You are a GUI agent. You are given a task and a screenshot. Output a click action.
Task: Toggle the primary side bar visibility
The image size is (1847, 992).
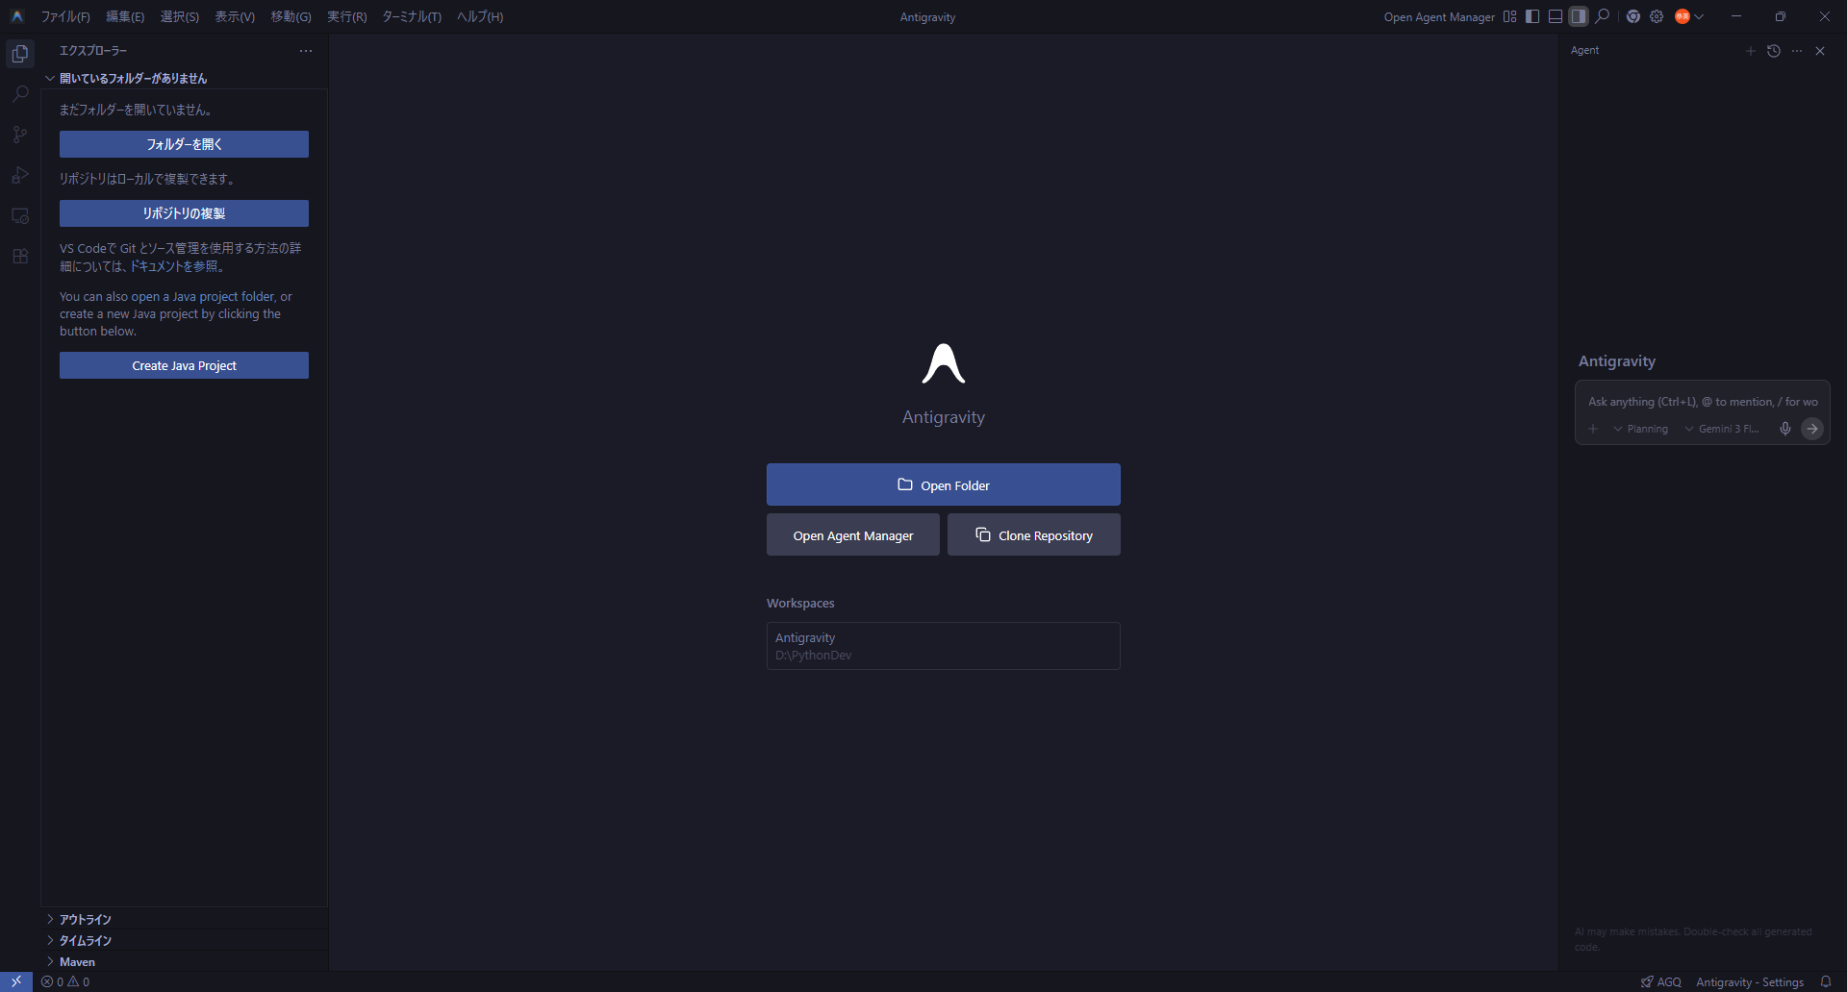1532,16
